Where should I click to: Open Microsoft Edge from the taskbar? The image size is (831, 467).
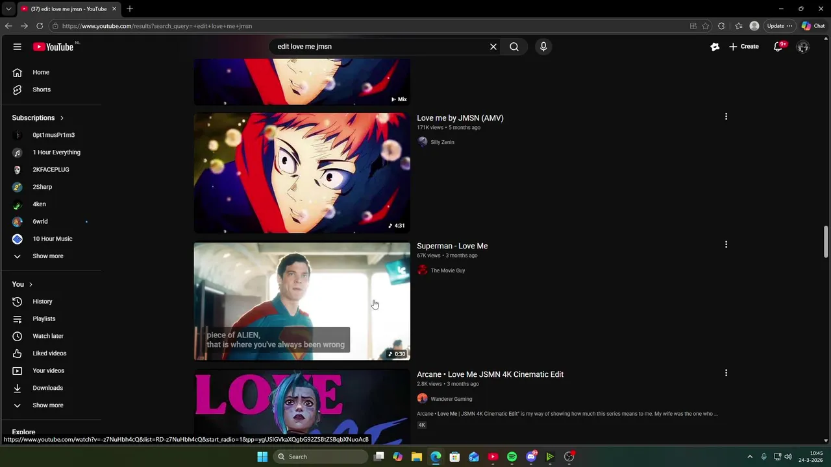pos(436,457)
